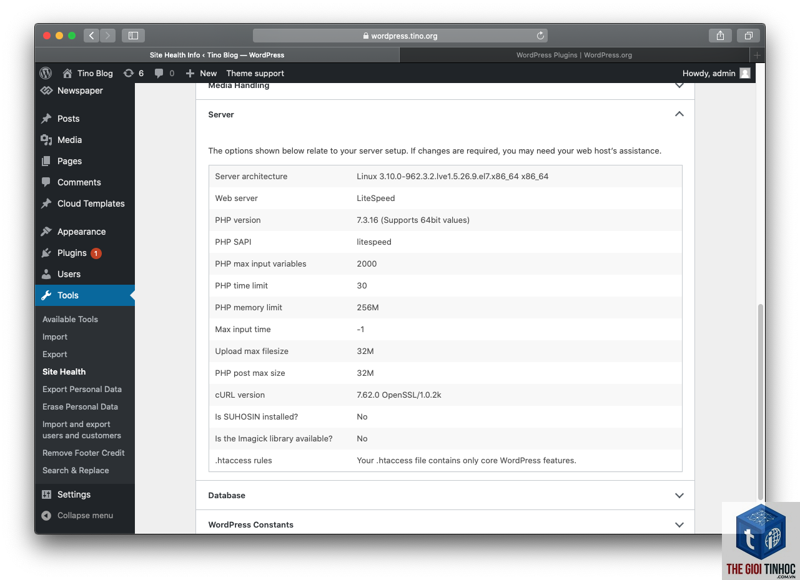Select Upload max filesize value 32M
800x580 pixels.
365,351
